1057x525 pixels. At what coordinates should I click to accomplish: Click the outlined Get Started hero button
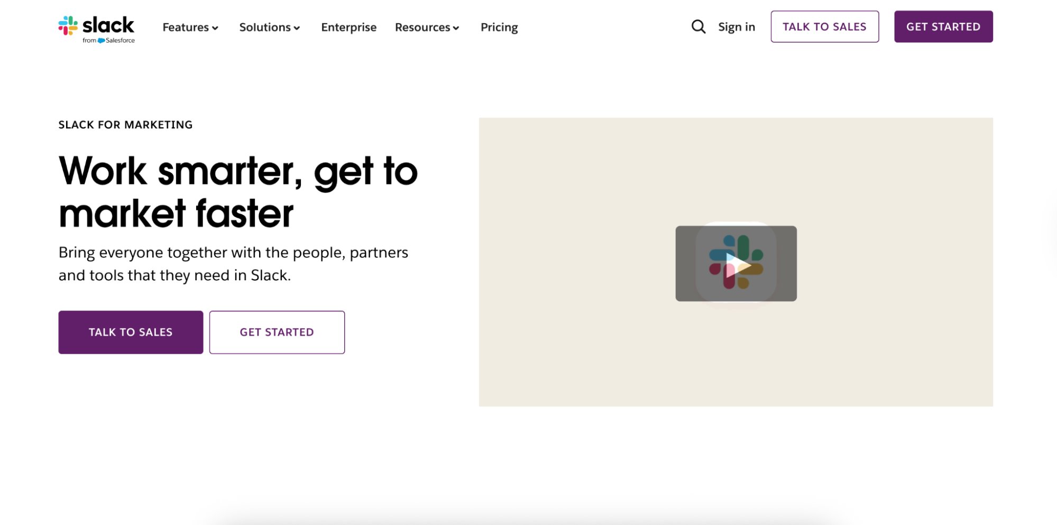[277, 332]
